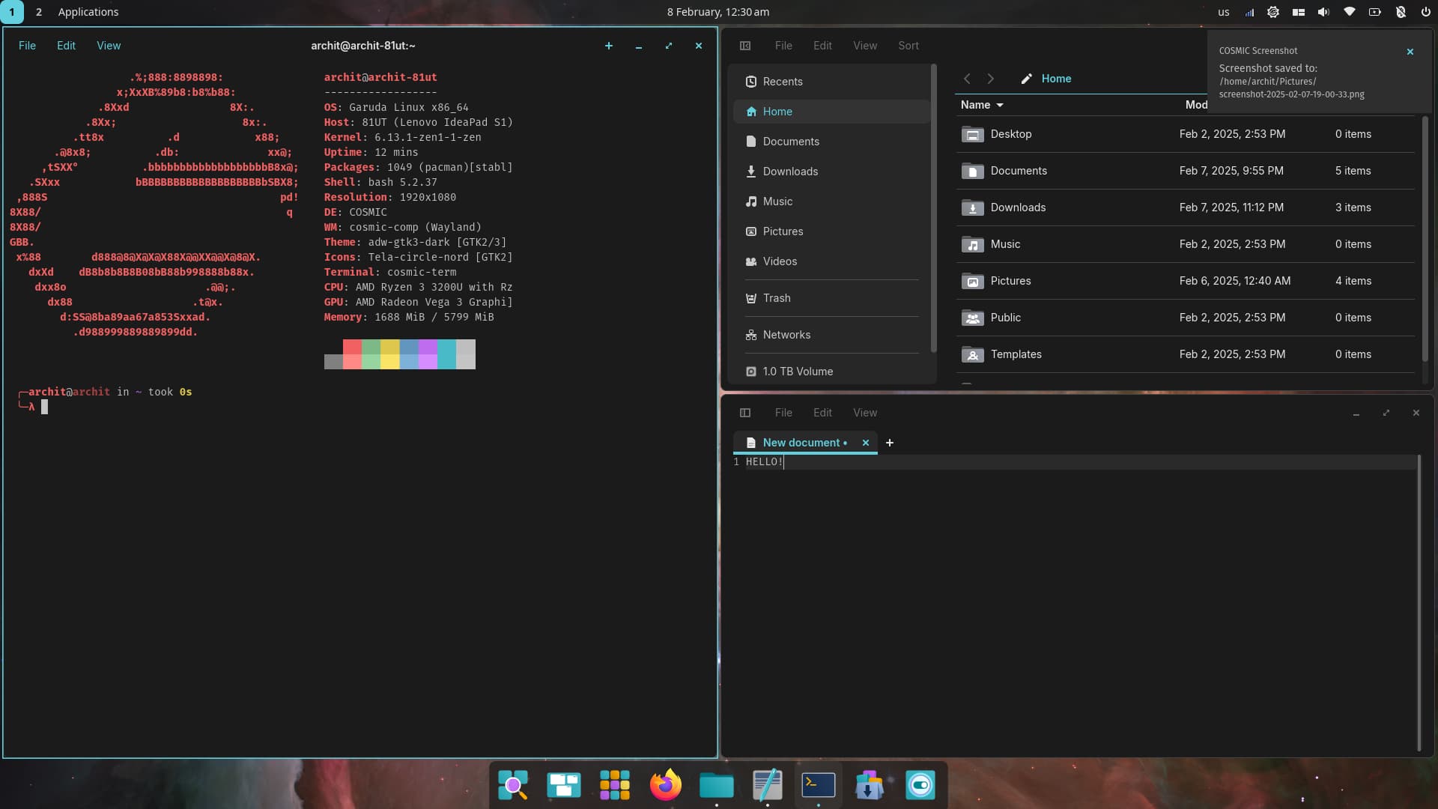Open terminal View menu
The height and width of the screenshot is (809, 1438).
(x=109, y=46)
